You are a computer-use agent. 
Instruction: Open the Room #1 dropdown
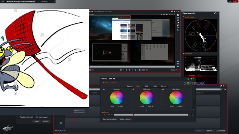[48, 1]
